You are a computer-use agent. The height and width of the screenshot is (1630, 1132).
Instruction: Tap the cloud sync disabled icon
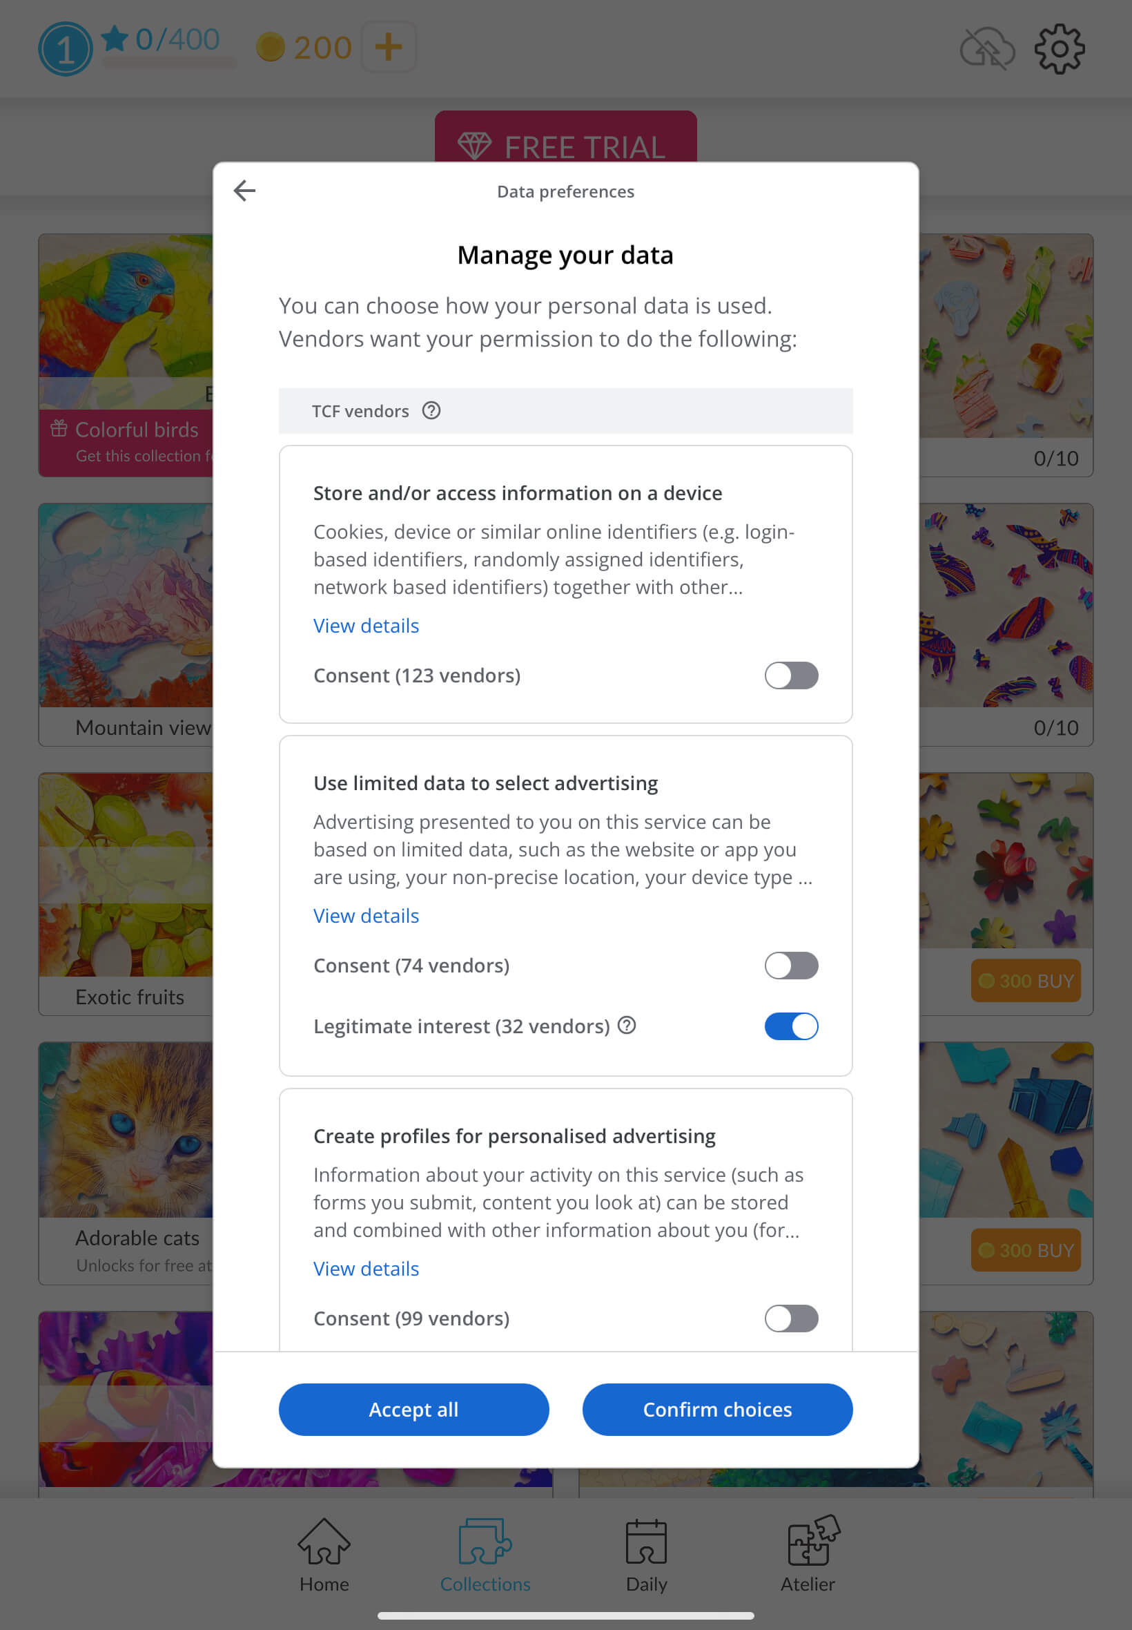pos(986,49)
